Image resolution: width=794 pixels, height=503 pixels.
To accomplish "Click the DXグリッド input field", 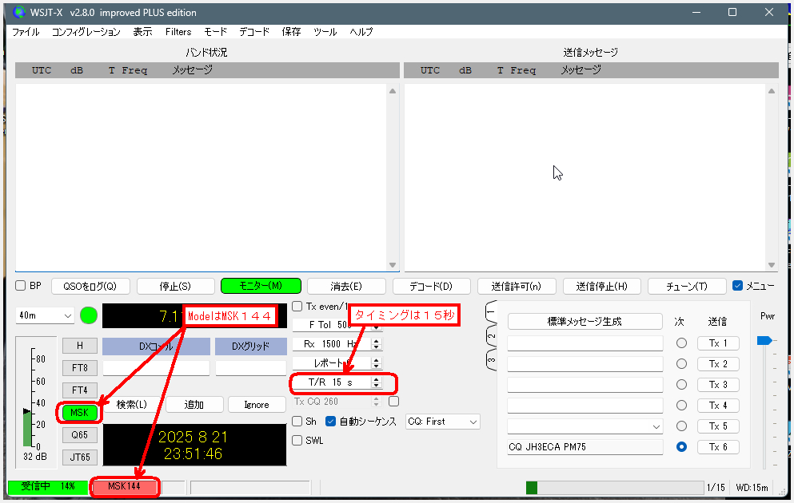I will pyautogui.click(x=251, y=368).
